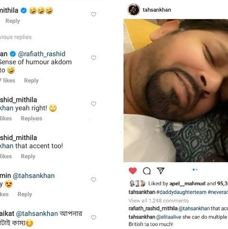
Task: Reply to 'Sense of humour akdom' comment
Action: coord(31,81)
